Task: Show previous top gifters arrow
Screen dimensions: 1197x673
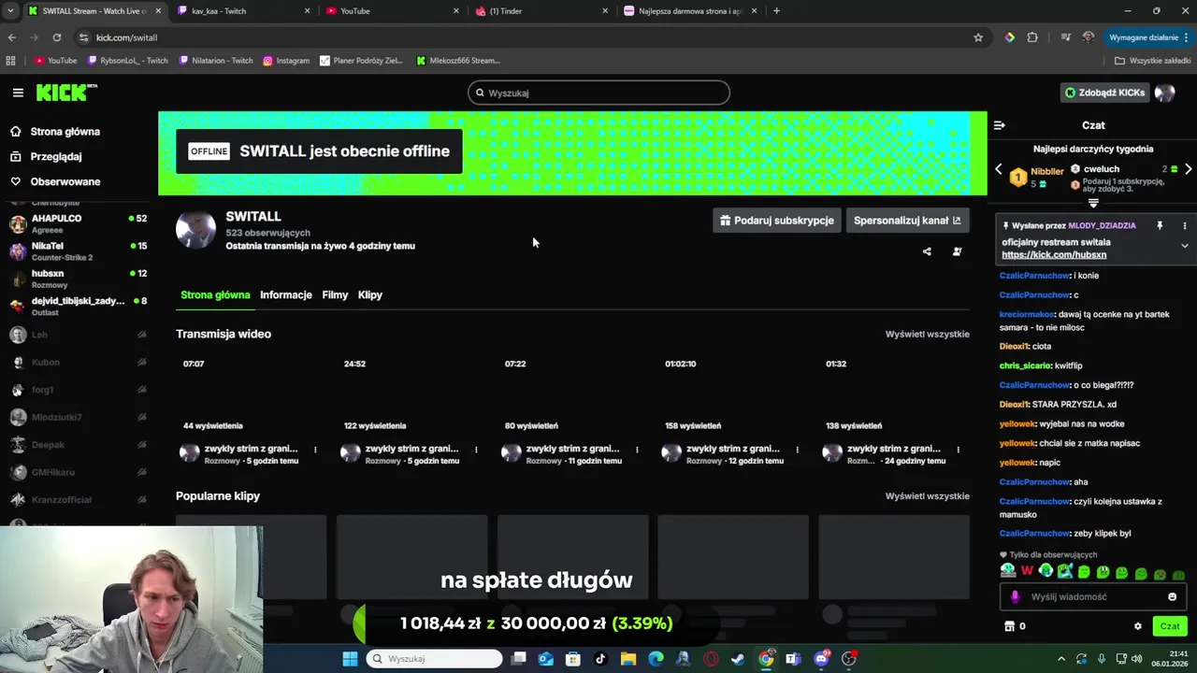Action: [x=998, y=169]
